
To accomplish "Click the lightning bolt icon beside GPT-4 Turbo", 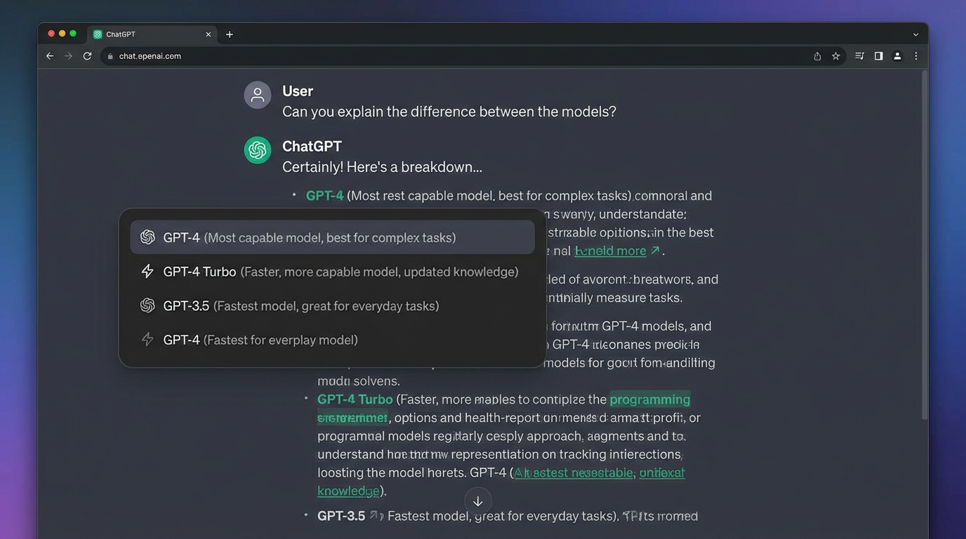I will (x=147, y=272).
